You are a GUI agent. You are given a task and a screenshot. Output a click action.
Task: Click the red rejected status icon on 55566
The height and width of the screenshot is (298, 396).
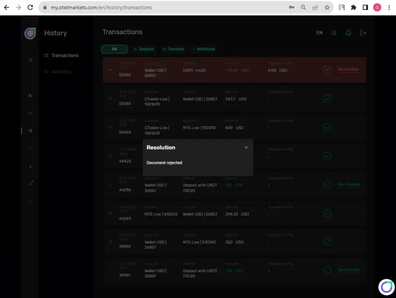(x=327, y=70)
